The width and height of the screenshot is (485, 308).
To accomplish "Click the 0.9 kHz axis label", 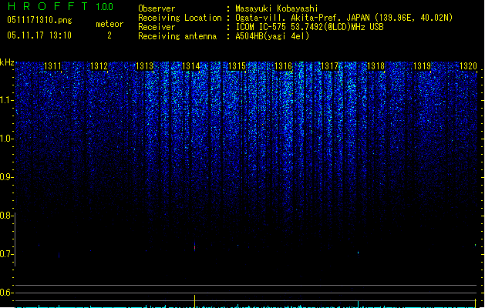I will (x=7, y=177).
